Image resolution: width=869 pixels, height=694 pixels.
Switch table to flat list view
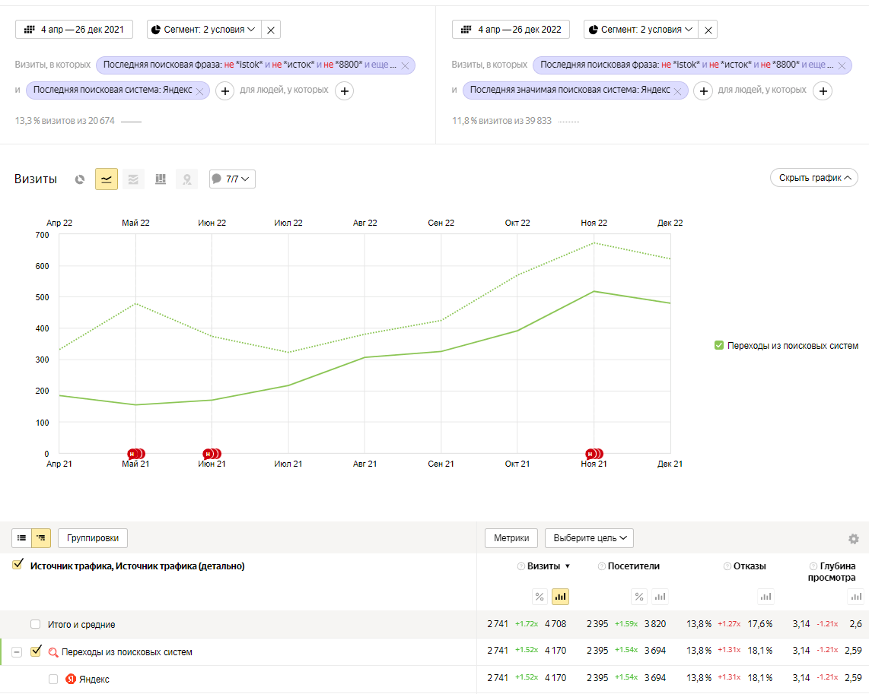pyautogui.click(x=21, y=538)
